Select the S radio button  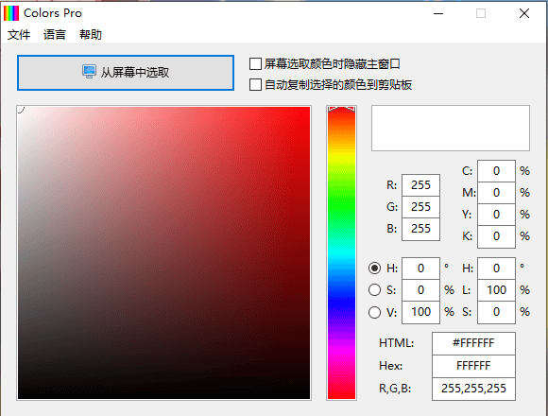point(374,290)
